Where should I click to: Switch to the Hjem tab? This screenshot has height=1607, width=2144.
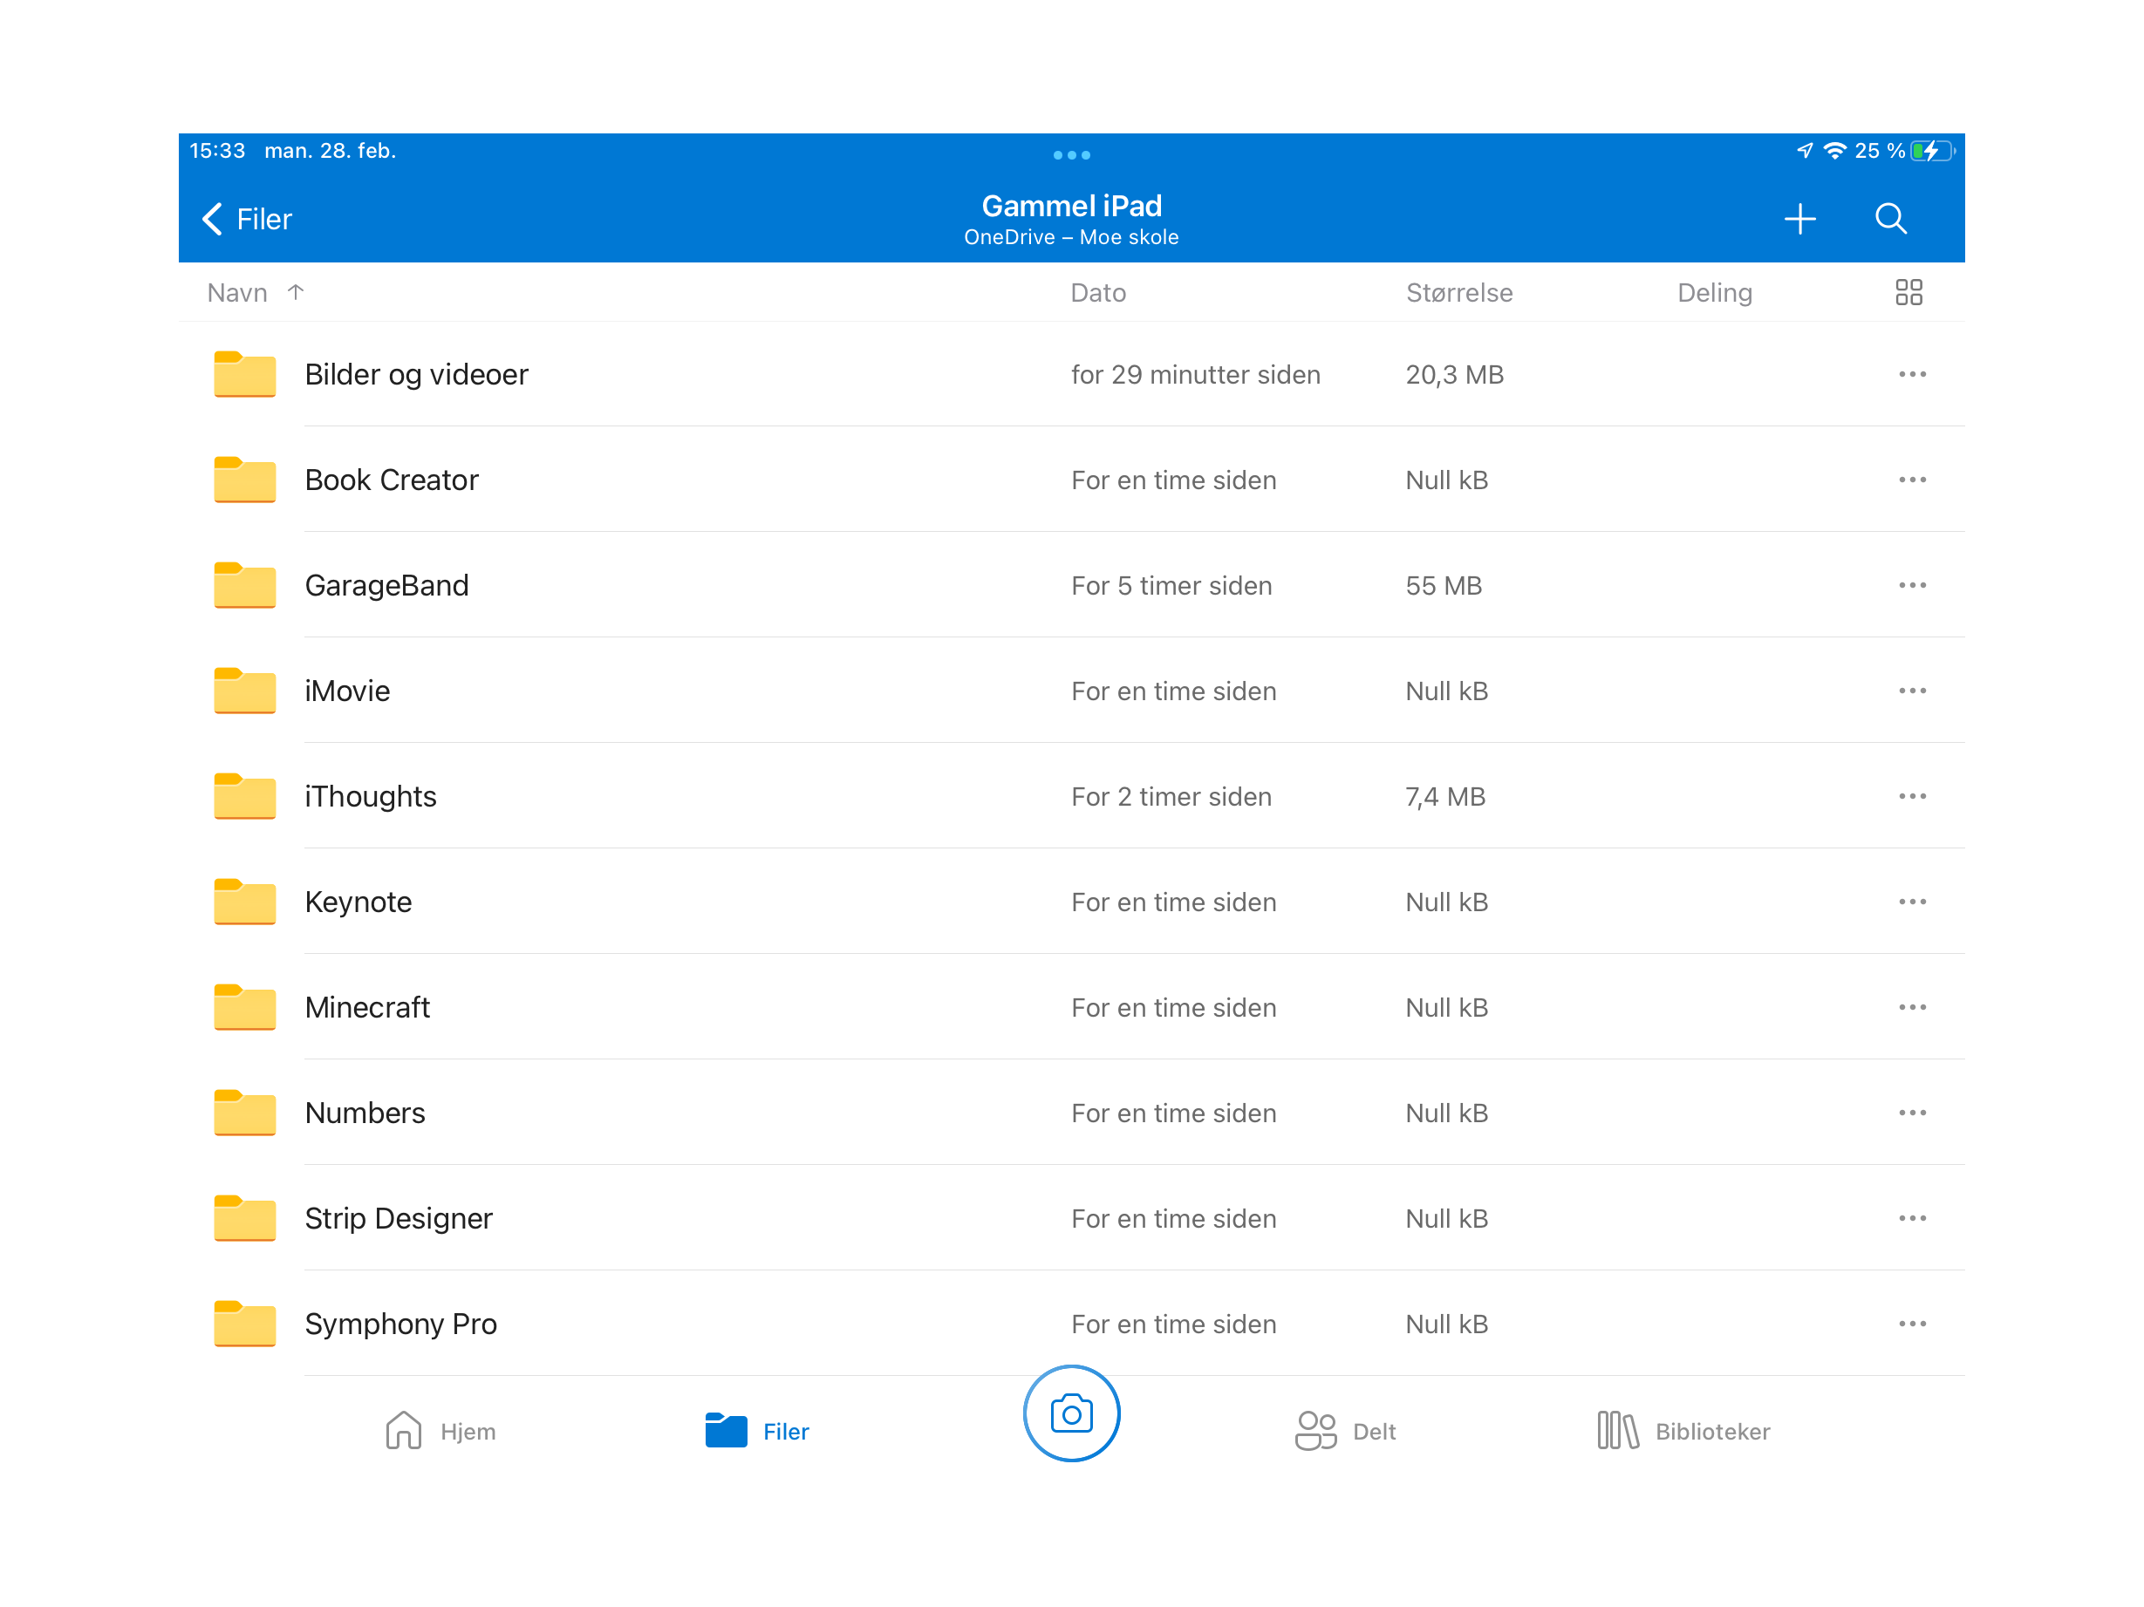pos(440,1431)
